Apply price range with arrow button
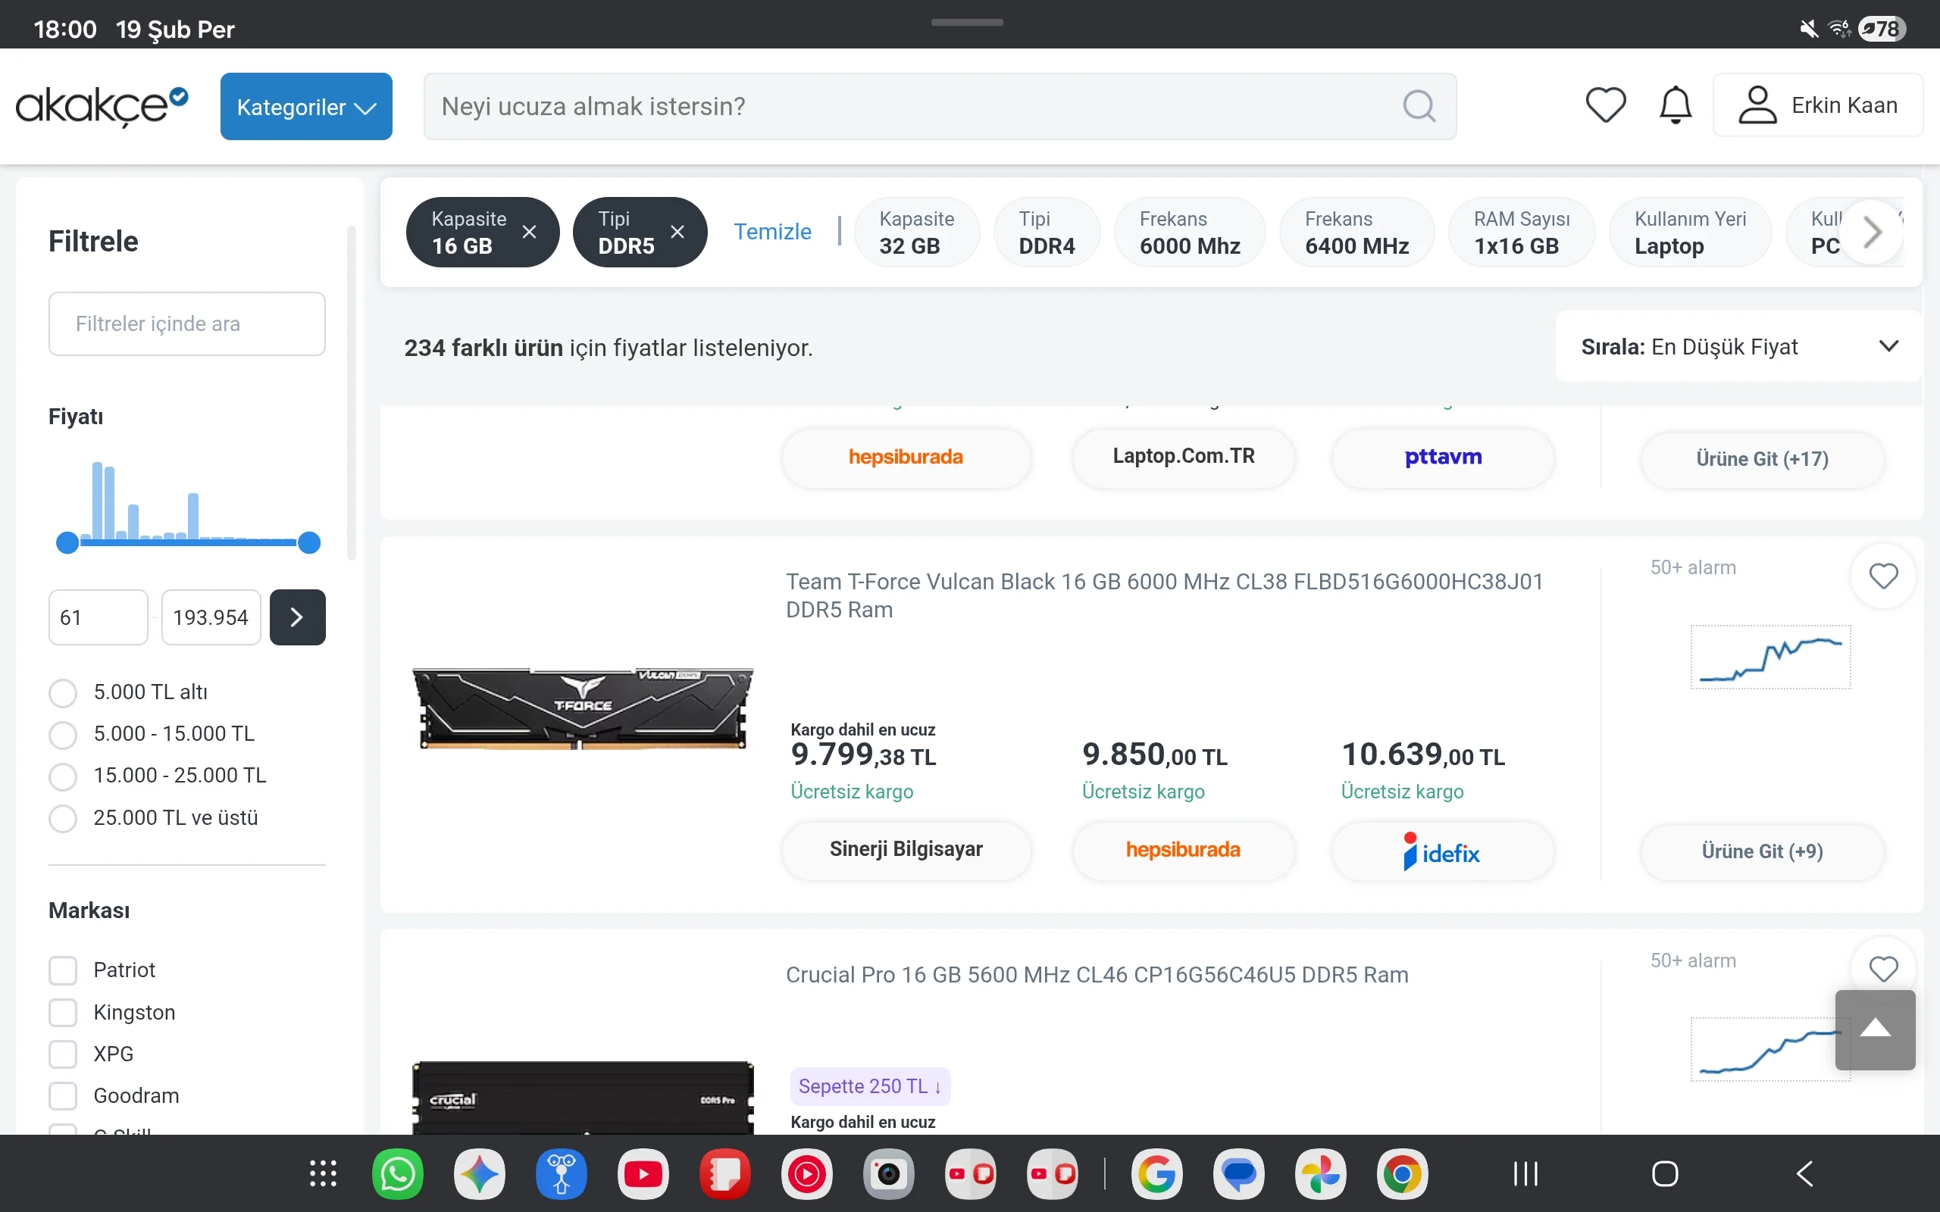The width and height of the screenshot is (1940, 1212). coord(297,617)
